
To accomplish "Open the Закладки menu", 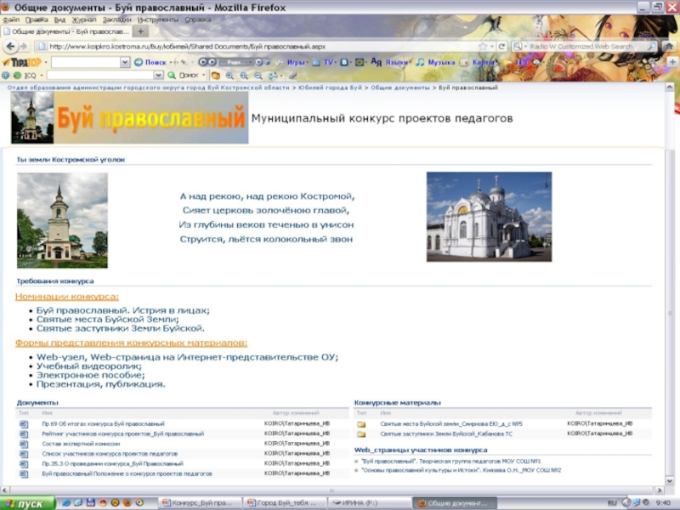I will (116, 20).
